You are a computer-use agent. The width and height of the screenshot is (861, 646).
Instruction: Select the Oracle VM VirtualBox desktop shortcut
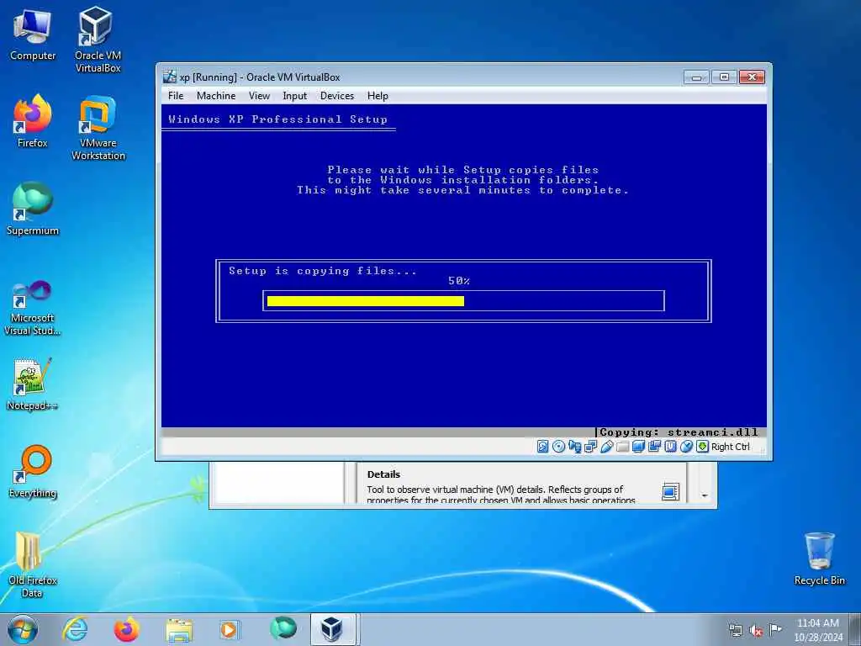[98, 40]
